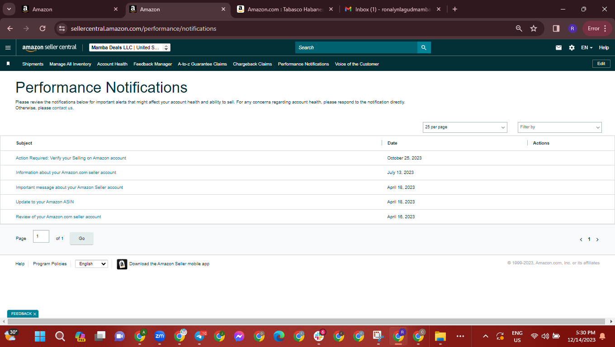Open Slack from the taskbar
The width and height of the screenshot is (615, 347).
(x=319, y=336)
